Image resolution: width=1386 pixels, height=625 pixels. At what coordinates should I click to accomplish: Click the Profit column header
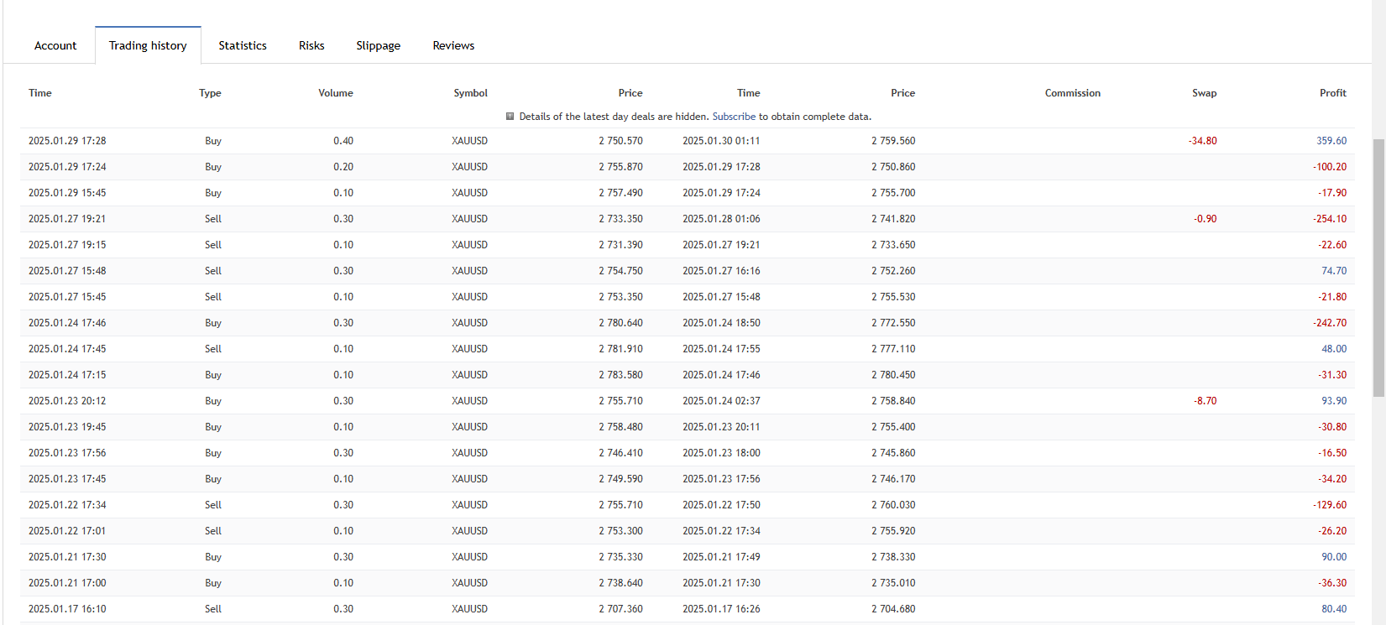coord(1332,93)
